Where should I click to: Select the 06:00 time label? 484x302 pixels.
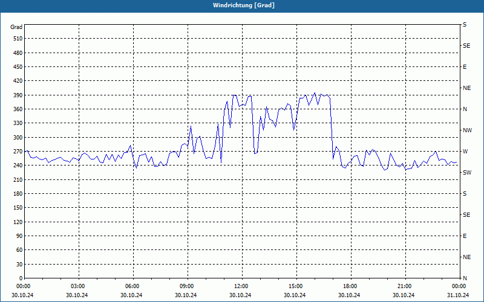132,286
